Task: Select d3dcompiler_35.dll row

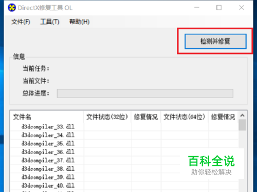Action: pyautogui.click(x=124, y=144)
